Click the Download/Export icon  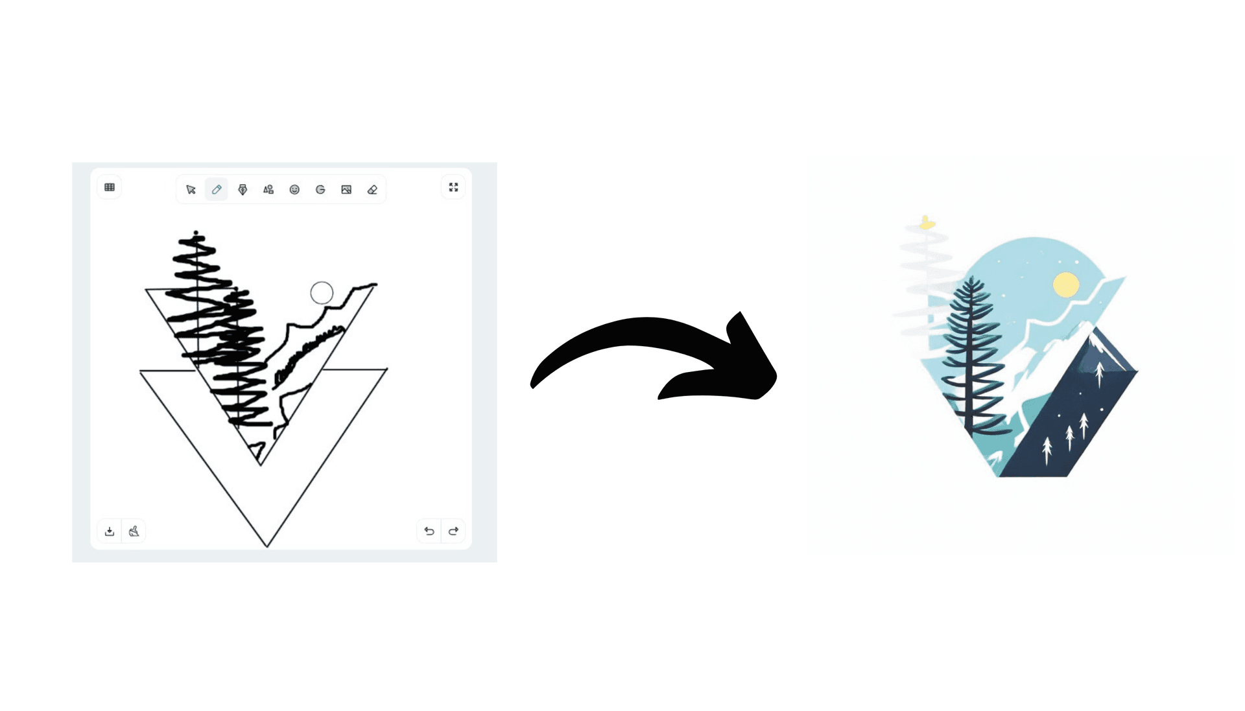pyautogui.click(x=110, y=531)
